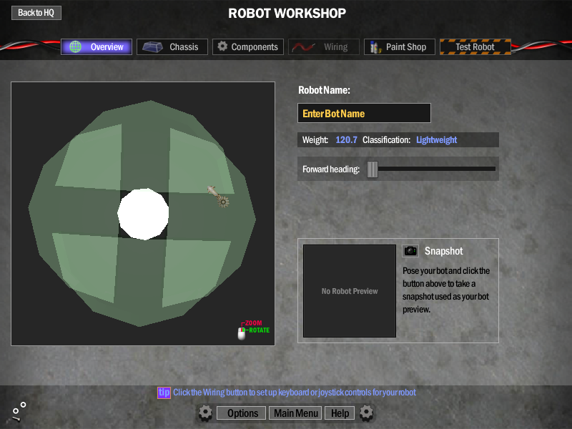Click the purple tip badge
Image resolution: width=572 pixels, height=429 pixels.
click(164, 393)
